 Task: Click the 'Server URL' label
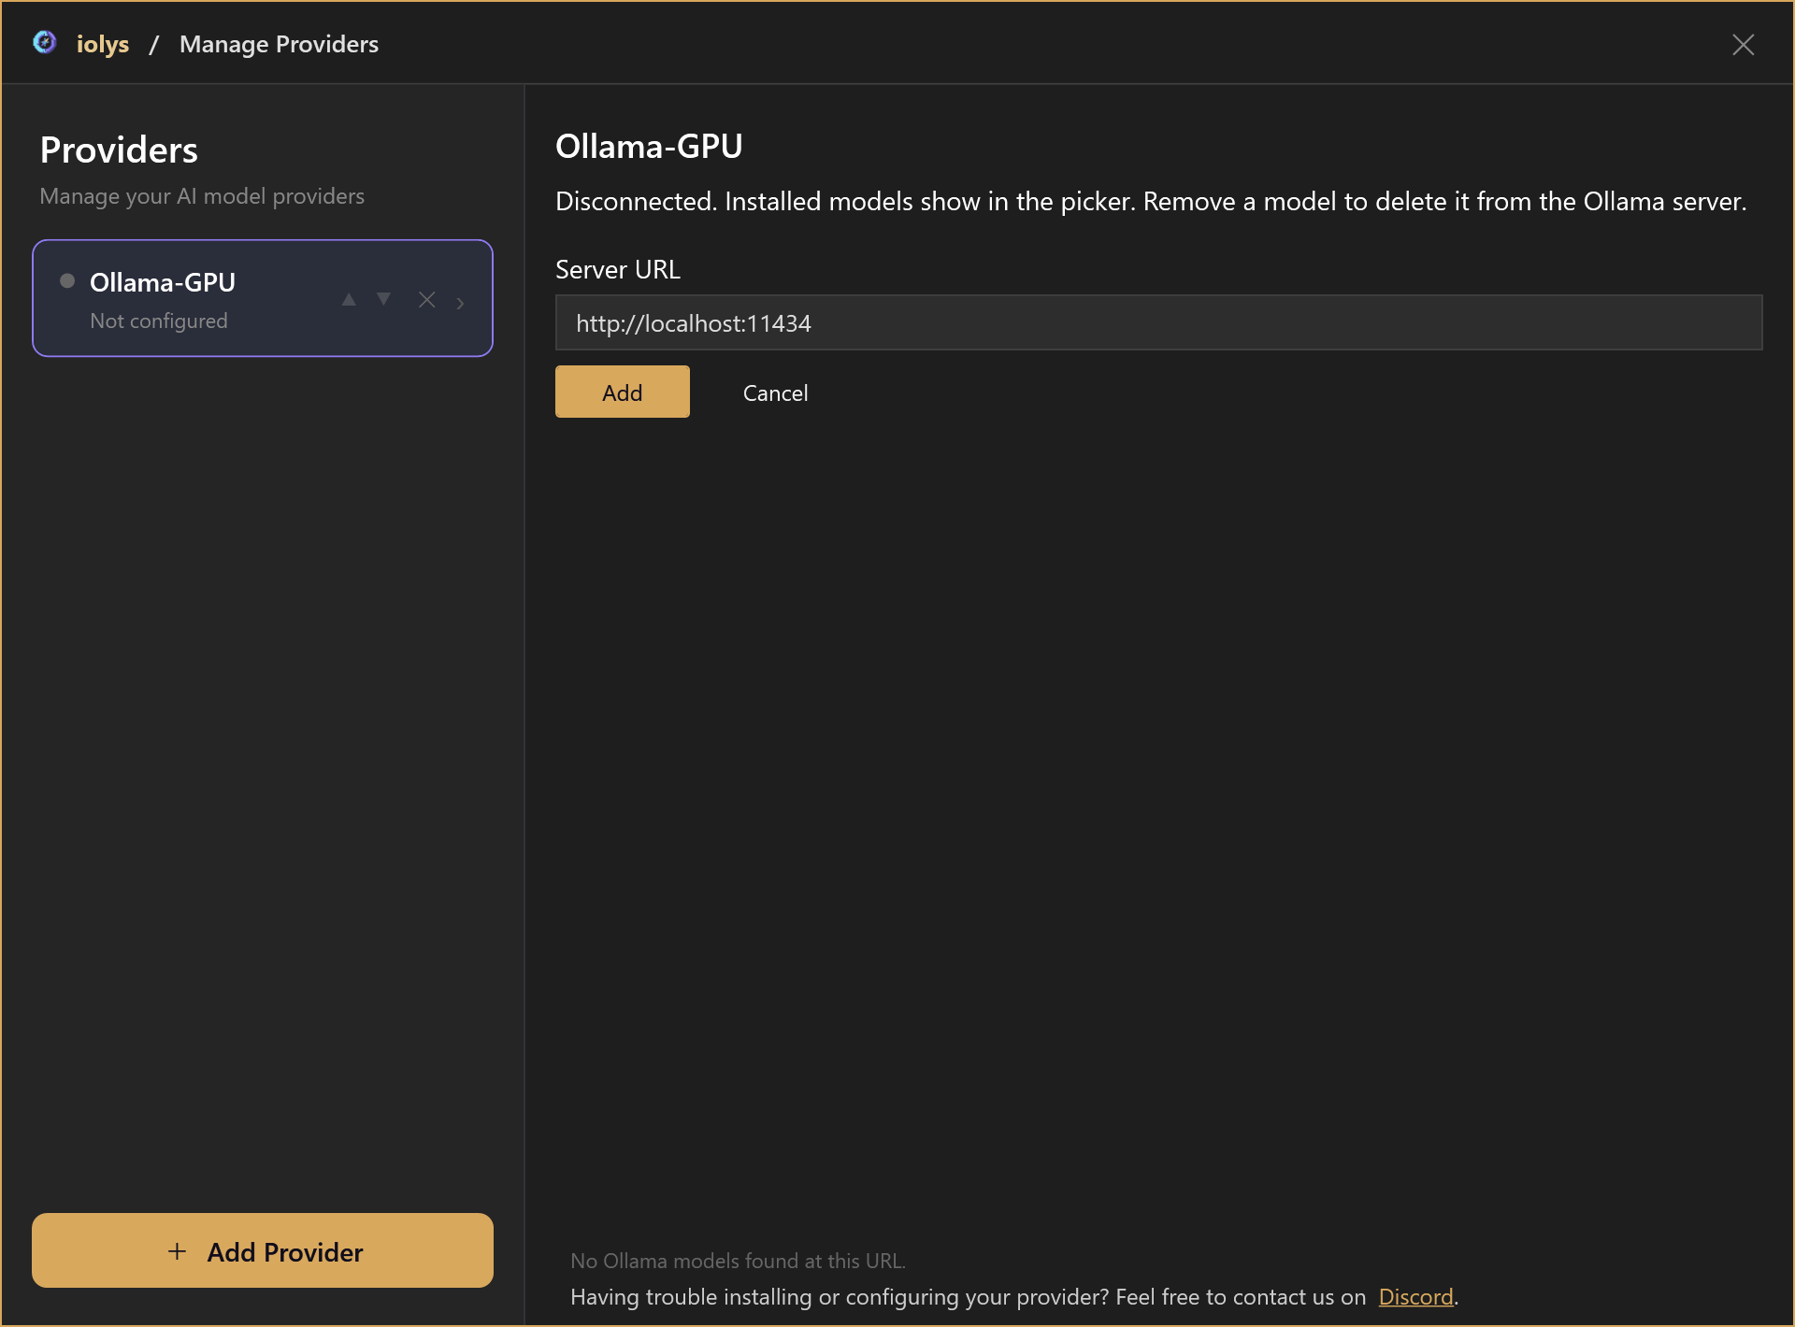pyautogui.click(x=618, y=269)
